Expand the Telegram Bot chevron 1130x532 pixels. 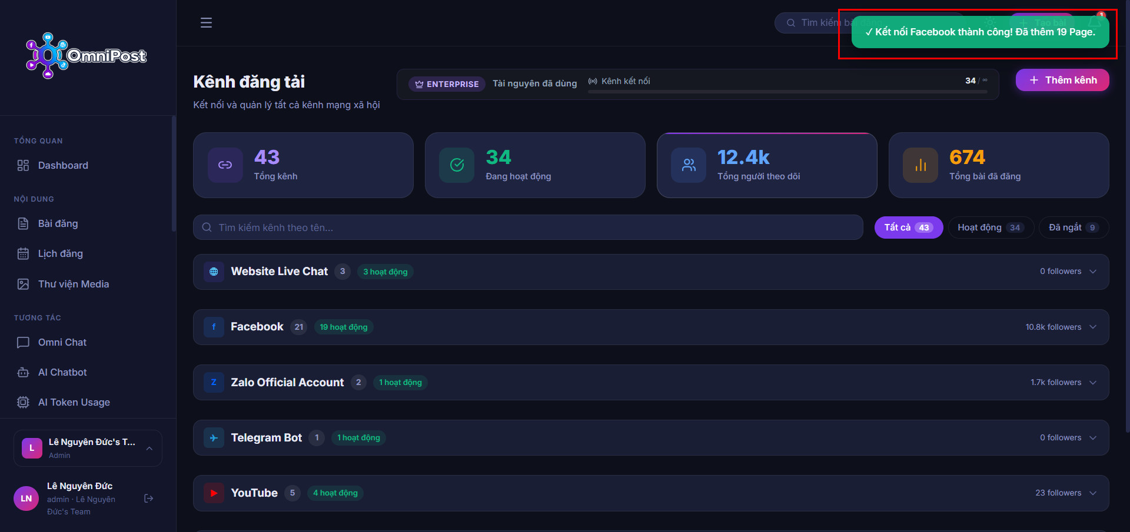click(1093, 438)
